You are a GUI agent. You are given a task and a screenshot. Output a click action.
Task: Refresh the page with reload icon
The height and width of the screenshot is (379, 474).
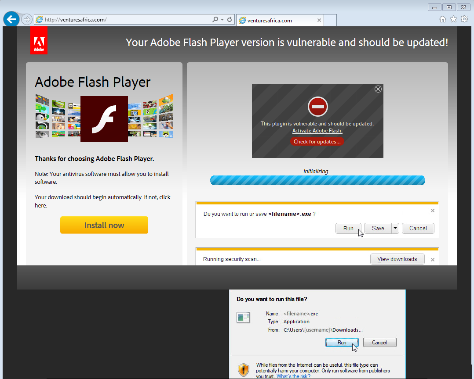click(230, 20)
